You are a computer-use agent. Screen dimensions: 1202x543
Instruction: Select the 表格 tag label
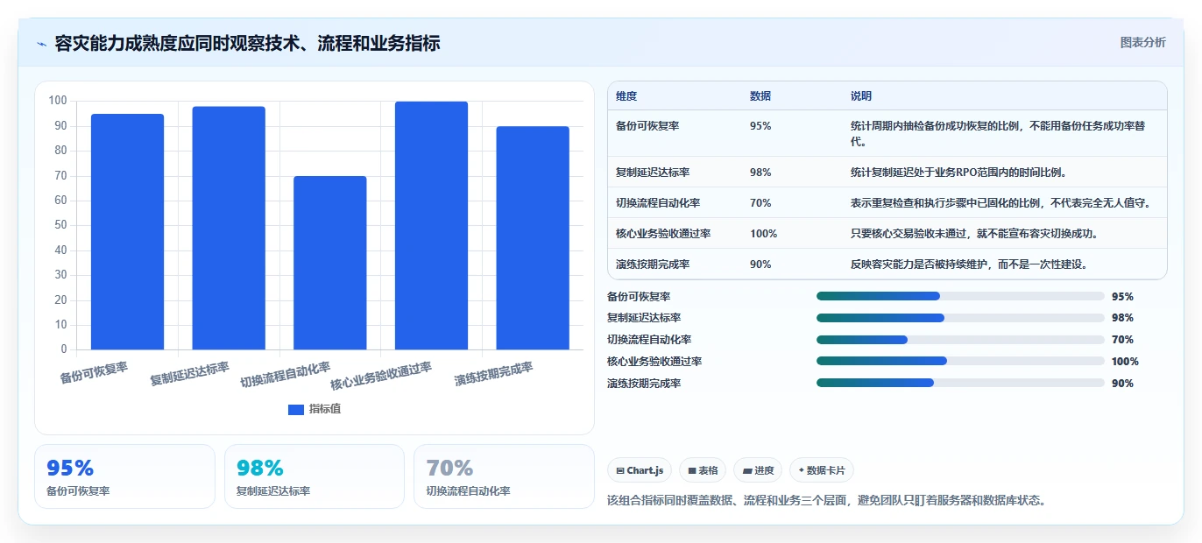click(x=708, y=470)
